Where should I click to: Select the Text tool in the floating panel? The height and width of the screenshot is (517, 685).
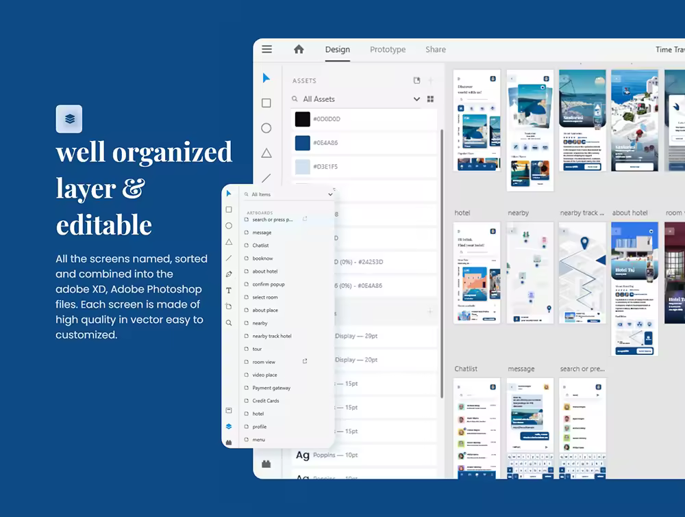point(229,291)
